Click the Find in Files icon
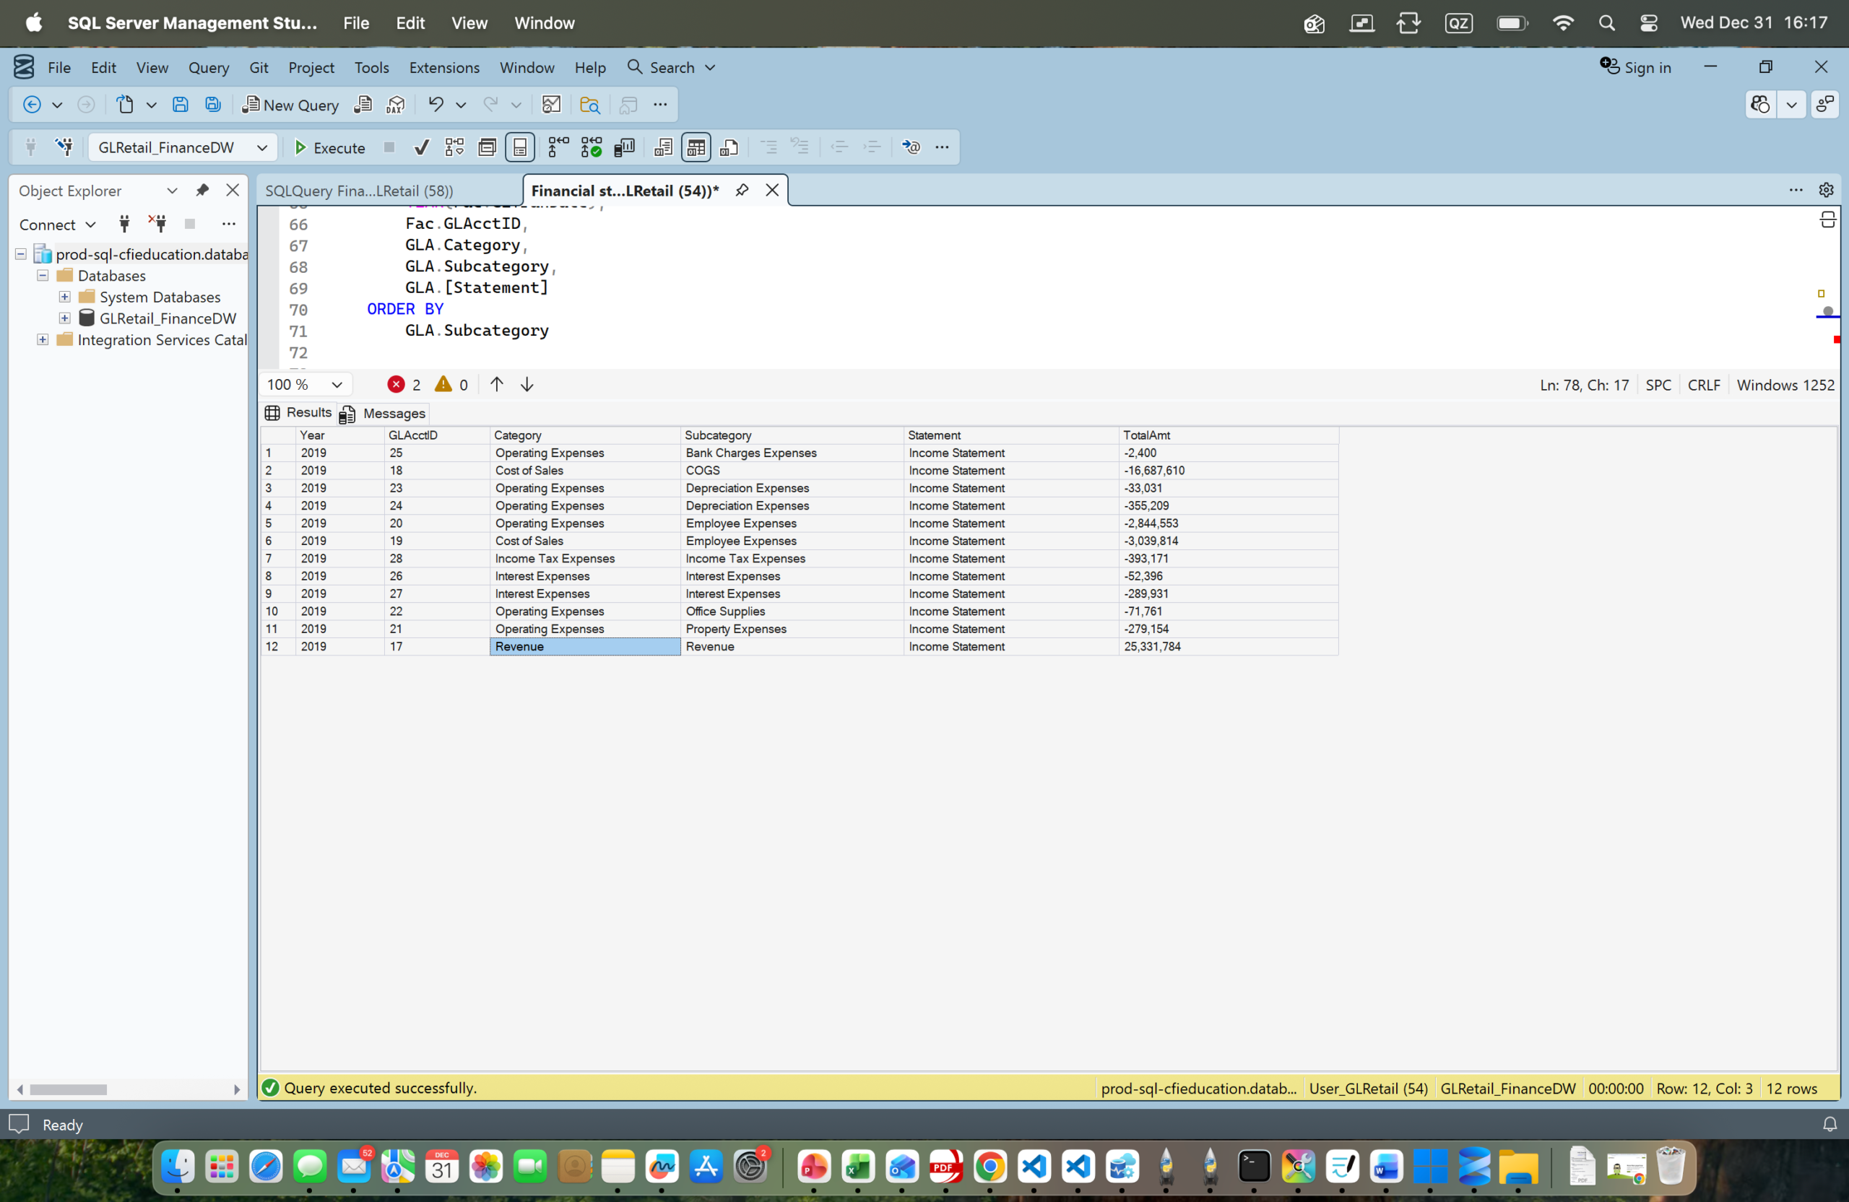 click(589, 105)
